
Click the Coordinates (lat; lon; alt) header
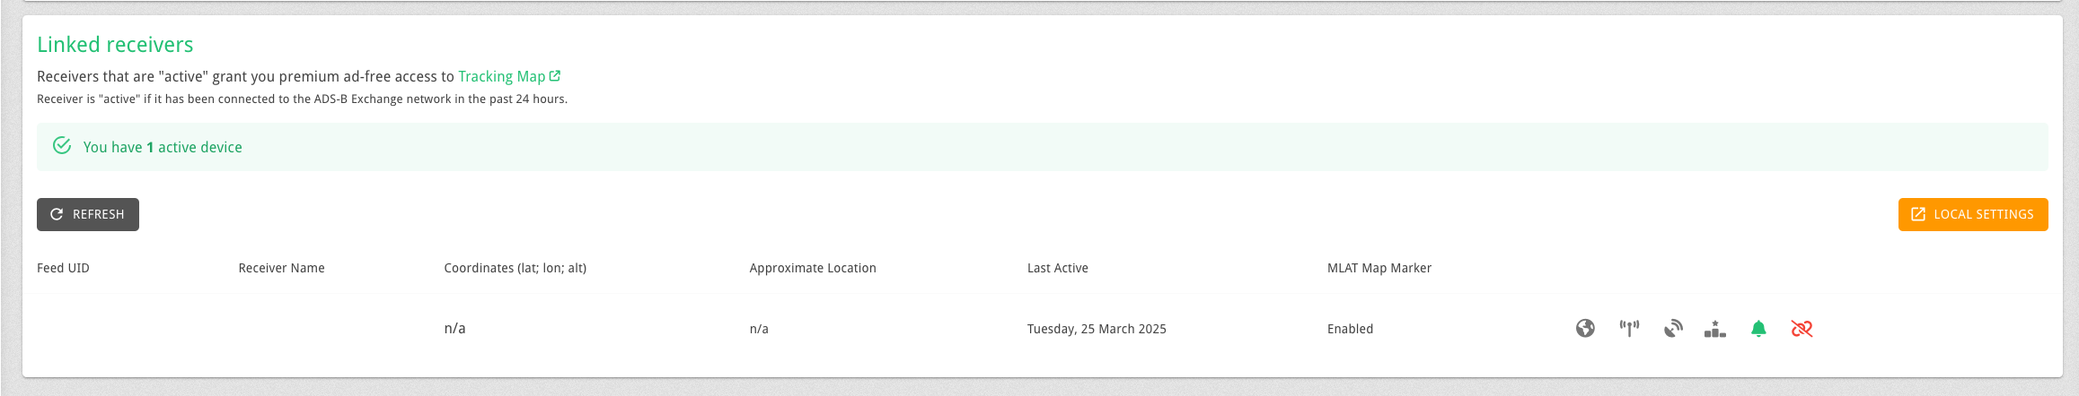515,268
